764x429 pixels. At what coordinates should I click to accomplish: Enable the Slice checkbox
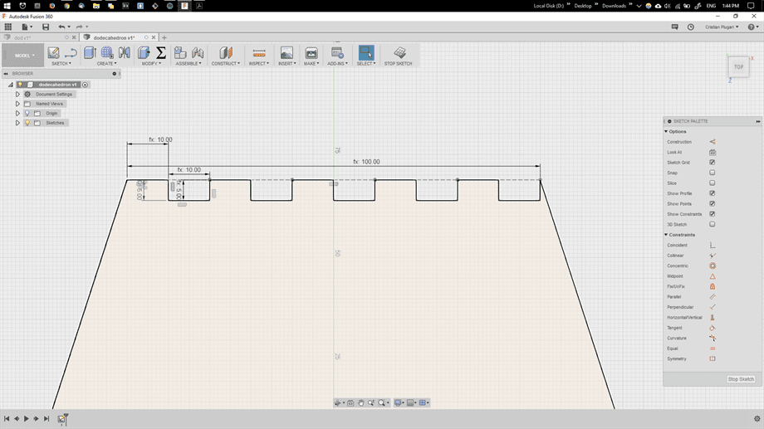click(713, 183)
